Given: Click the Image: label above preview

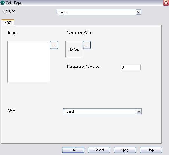Looking at the screenshot, I should (13, 33).
